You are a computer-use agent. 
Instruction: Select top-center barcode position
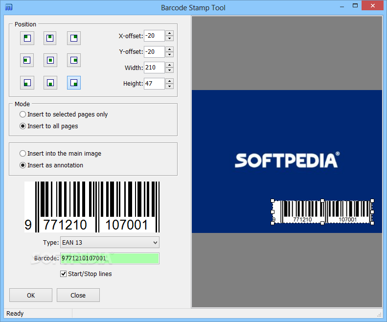50,38
